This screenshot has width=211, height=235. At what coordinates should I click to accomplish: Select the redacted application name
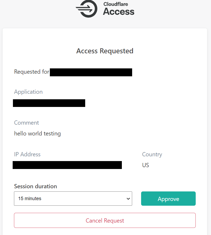pos(49,103)
